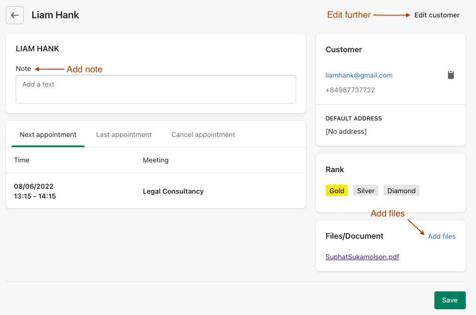Focus the Note text field
Image resolution: width=476 pixels, height=315 pixels.
pos(156,89)
